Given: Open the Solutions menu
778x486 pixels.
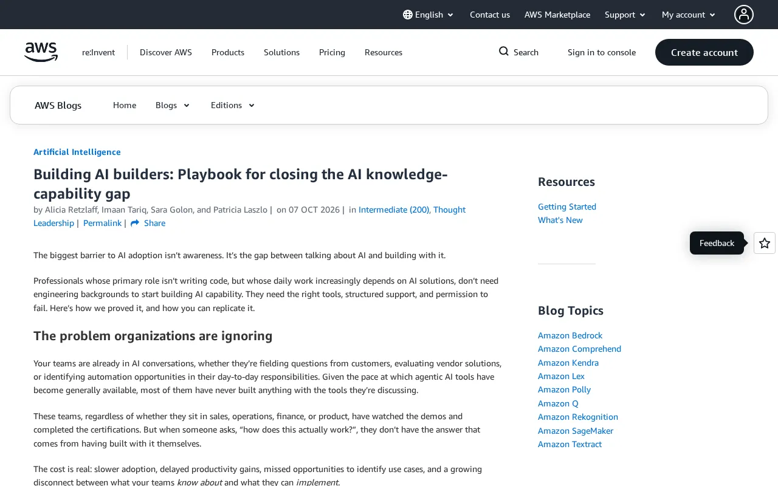Looking at the screenshot, I should [x=281, y=52].
